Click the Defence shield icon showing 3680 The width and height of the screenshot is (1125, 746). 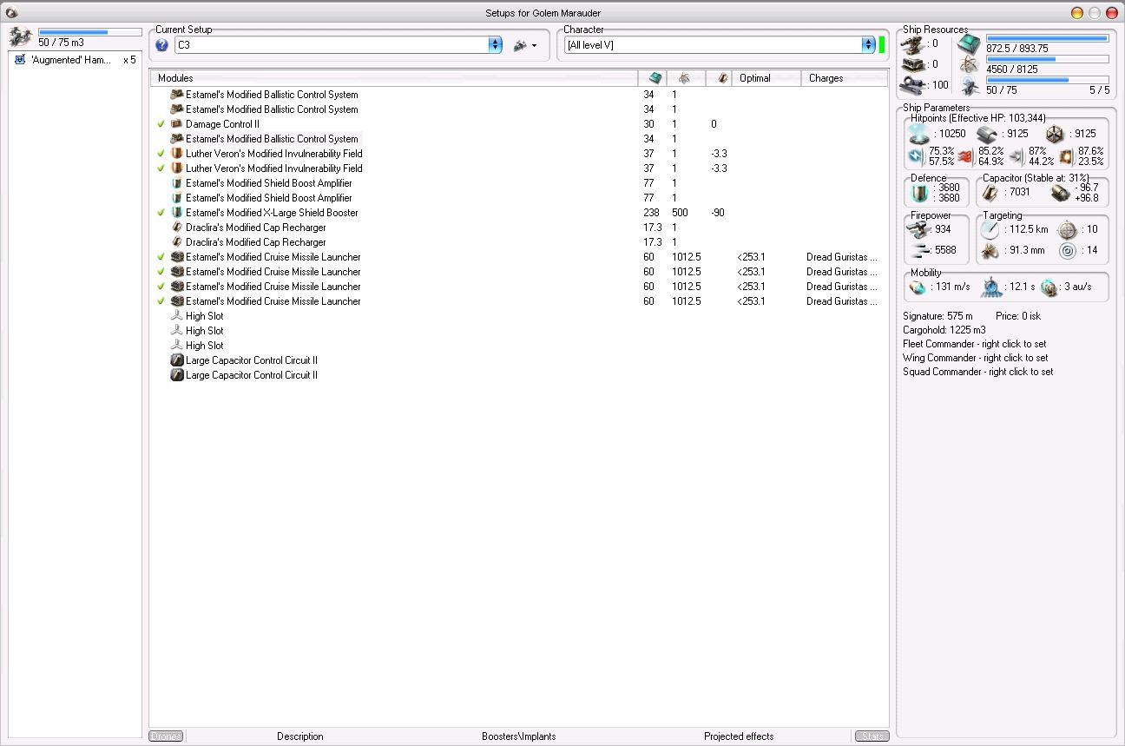(919, 192)
